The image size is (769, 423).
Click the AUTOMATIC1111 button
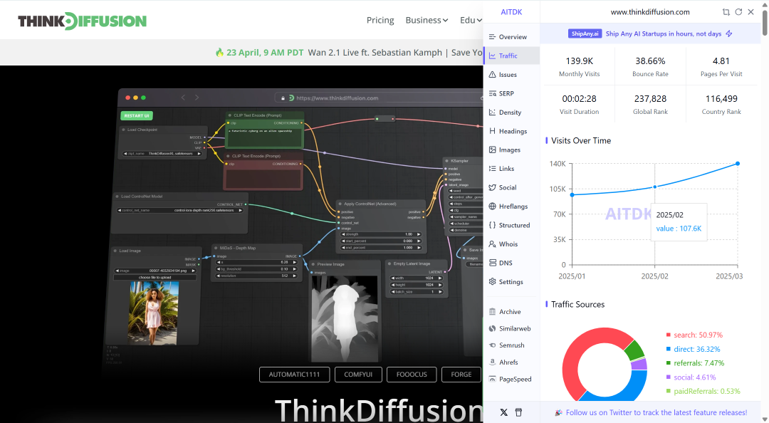(294, 375)
